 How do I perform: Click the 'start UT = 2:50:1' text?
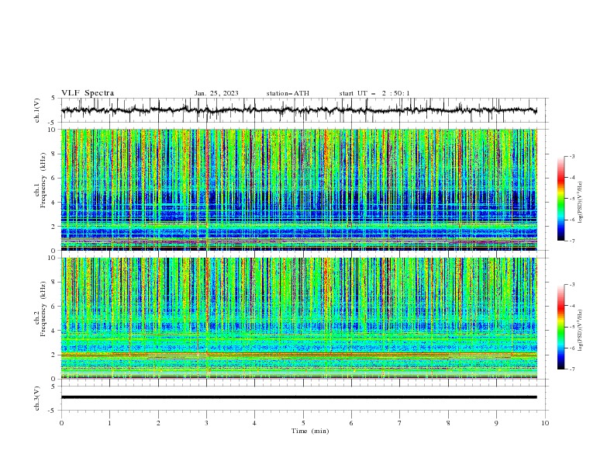pos(374,93)
